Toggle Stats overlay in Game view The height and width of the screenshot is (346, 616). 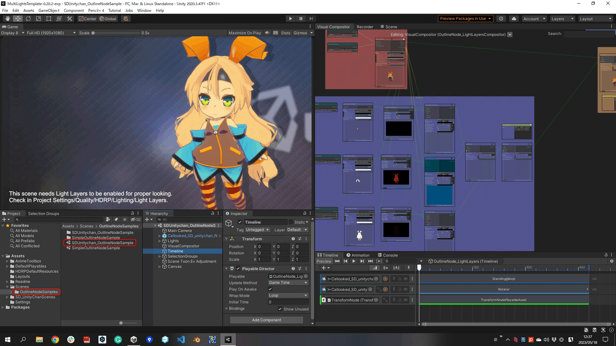tap(285, 33)
